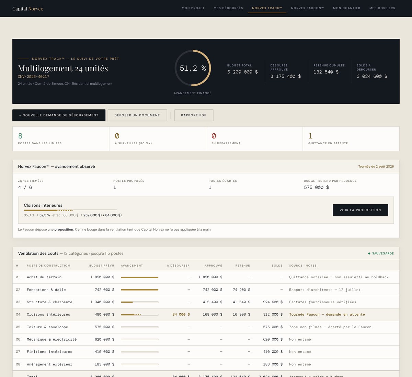The width and height of the screenshot is (412, 377).
Task: Click Retenue cumulée value 132 540 $
Action: tap(326, 72)
